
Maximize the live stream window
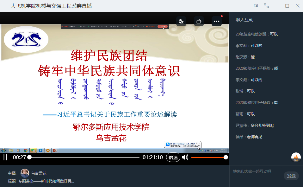287,6
